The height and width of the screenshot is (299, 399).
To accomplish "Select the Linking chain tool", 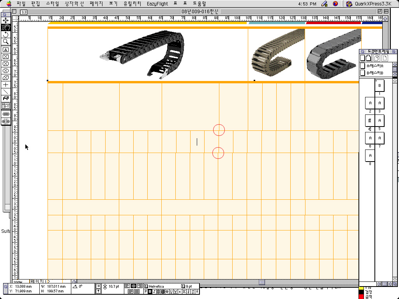I will (6, 114).
